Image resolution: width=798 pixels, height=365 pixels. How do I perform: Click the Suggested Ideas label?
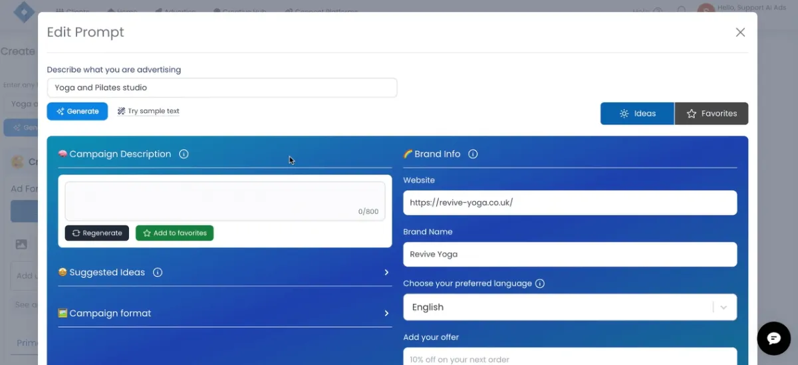(x=107, y=273)
